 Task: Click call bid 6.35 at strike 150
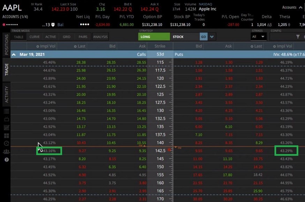coord(112,167)
